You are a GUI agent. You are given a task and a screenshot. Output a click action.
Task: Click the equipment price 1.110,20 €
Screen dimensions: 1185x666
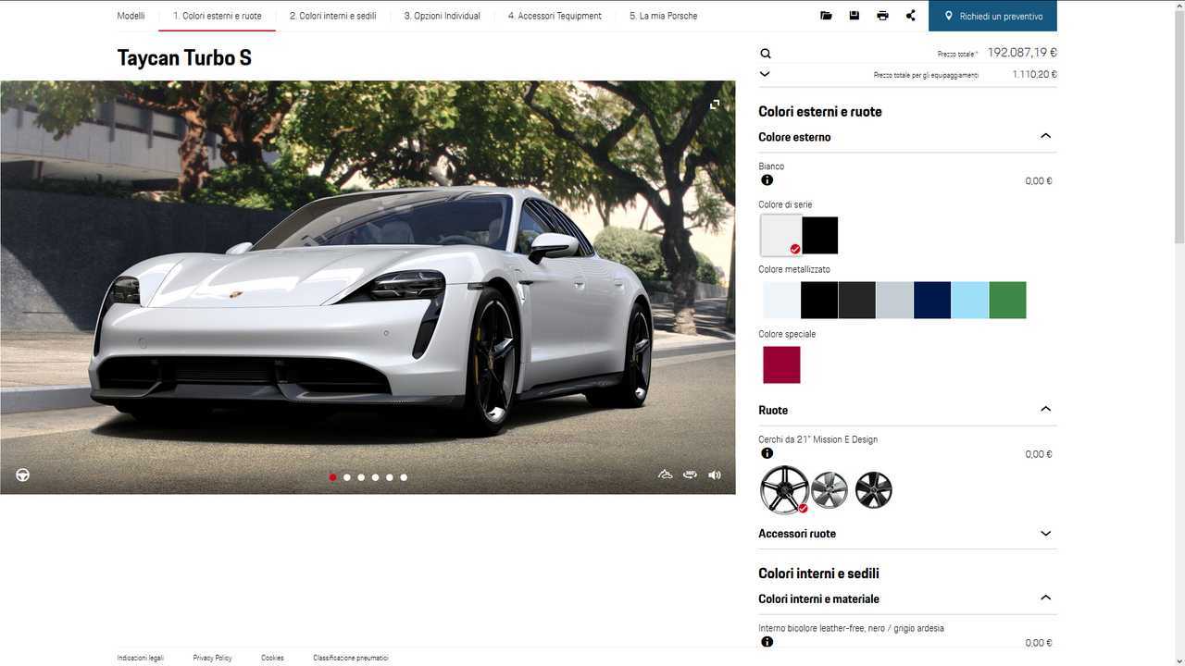click(1034, 75)
